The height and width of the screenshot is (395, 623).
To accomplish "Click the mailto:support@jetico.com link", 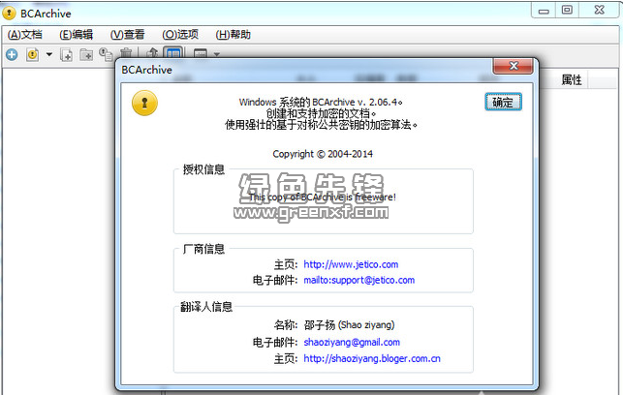I will (x=359, y=280).
